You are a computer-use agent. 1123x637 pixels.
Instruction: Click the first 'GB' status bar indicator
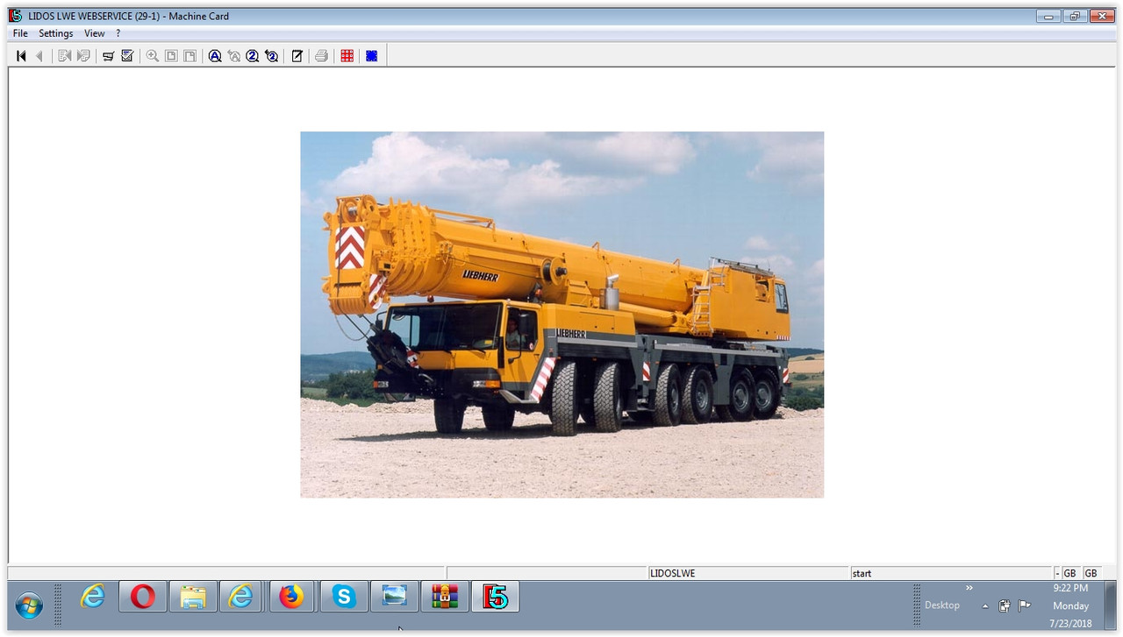tap(1069, 573)
